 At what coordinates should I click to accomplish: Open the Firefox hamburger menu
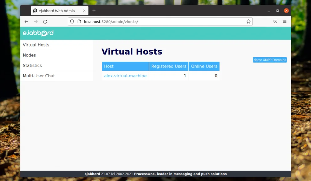tap(285, 21)
